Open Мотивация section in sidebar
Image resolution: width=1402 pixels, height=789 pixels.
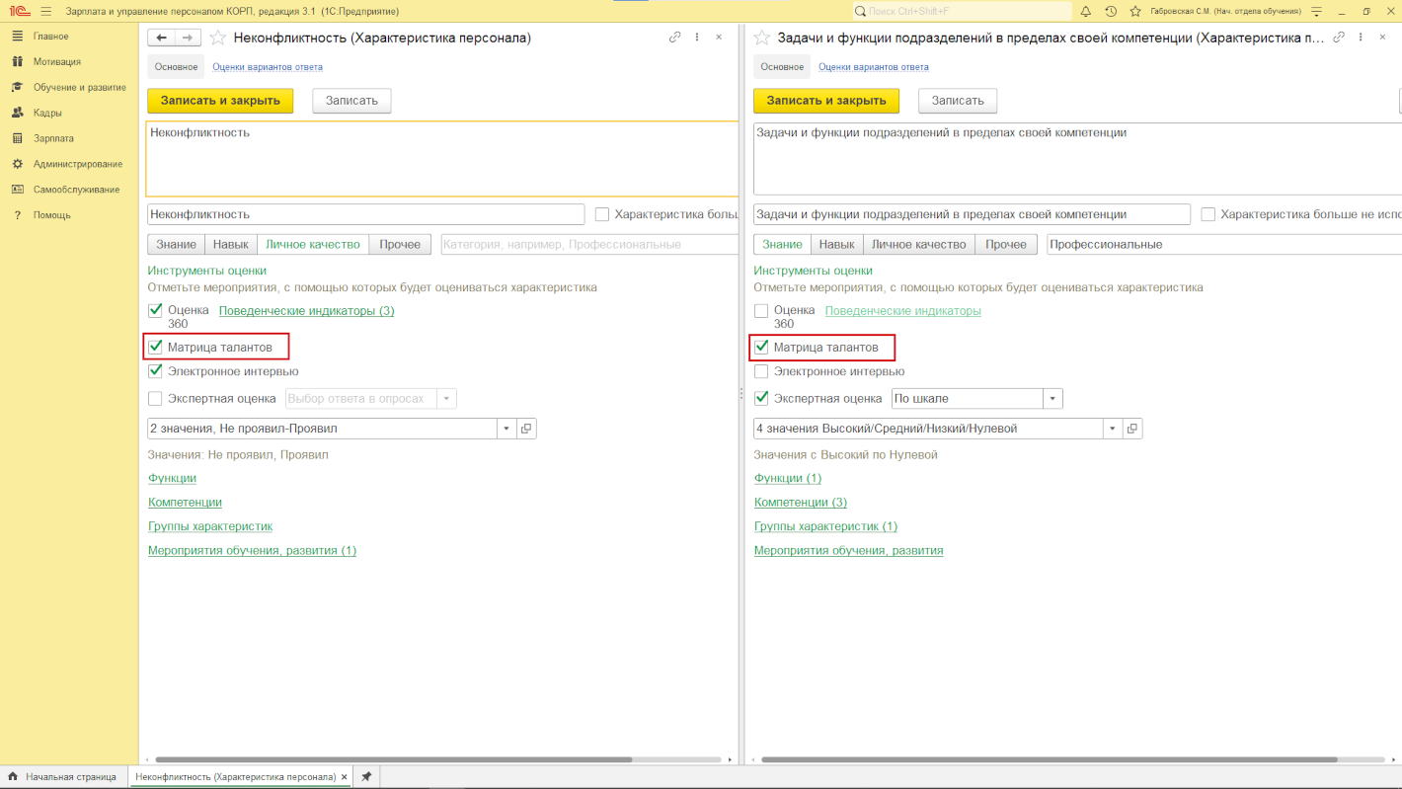pyautogui.click(x=57, y=61)
